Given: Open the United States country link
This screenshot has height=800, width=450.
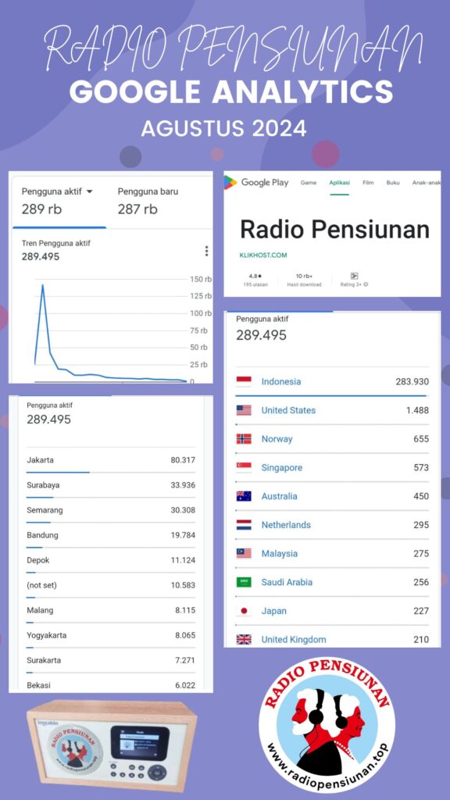Looking at the screenshot, I should point(288,410).
